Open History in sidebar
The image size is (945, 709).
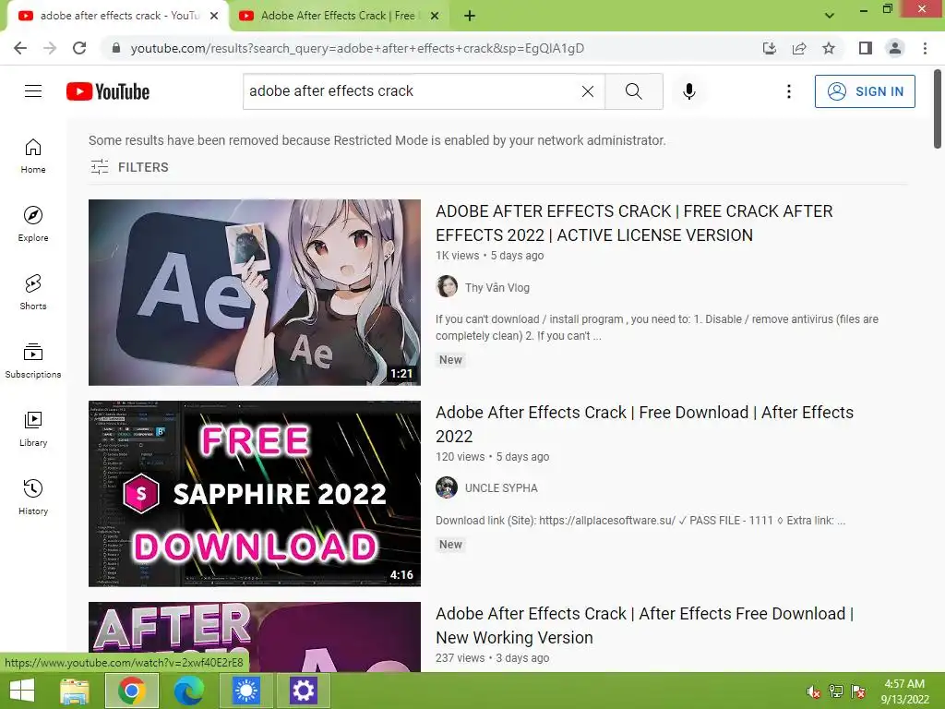(33, 498)
